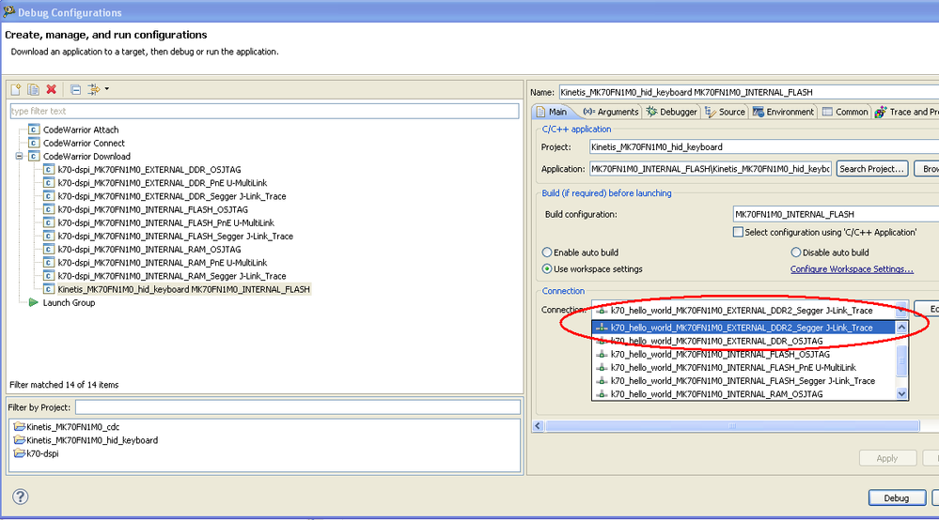Viewport: 939px width, 520px height.
Task: Open the filter launch configurations menu
Action: (x=98, y=90)
